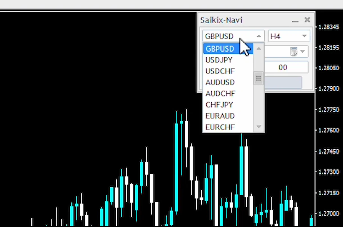Viewport: 343px width, 227px height.
Task: Click the 1.27000 price axis label
Action: (329, 214)
